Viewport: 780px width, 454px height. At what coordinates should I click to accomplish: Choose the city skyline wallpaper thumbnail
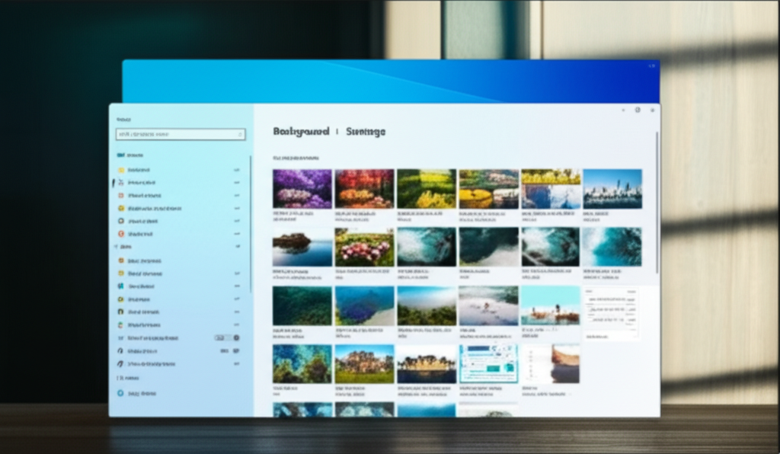point(612,188)
